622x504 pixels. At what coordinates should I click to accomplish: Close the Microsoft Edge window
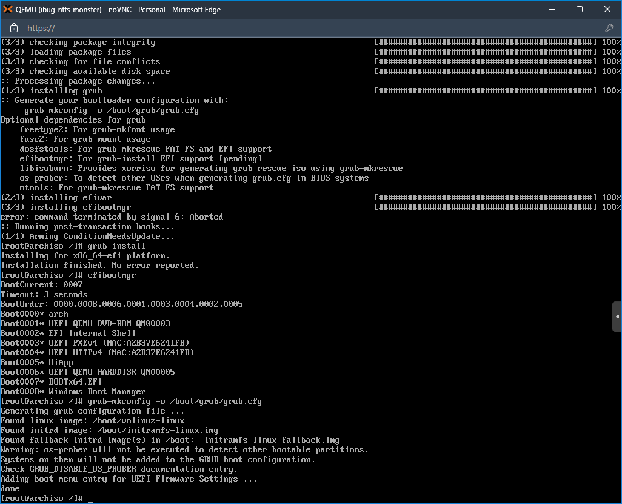(x=607, y=9)
